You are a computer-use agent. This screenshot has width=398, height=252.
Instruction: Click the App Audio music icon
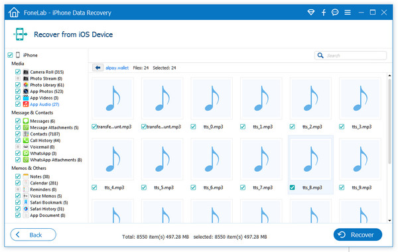26,104
